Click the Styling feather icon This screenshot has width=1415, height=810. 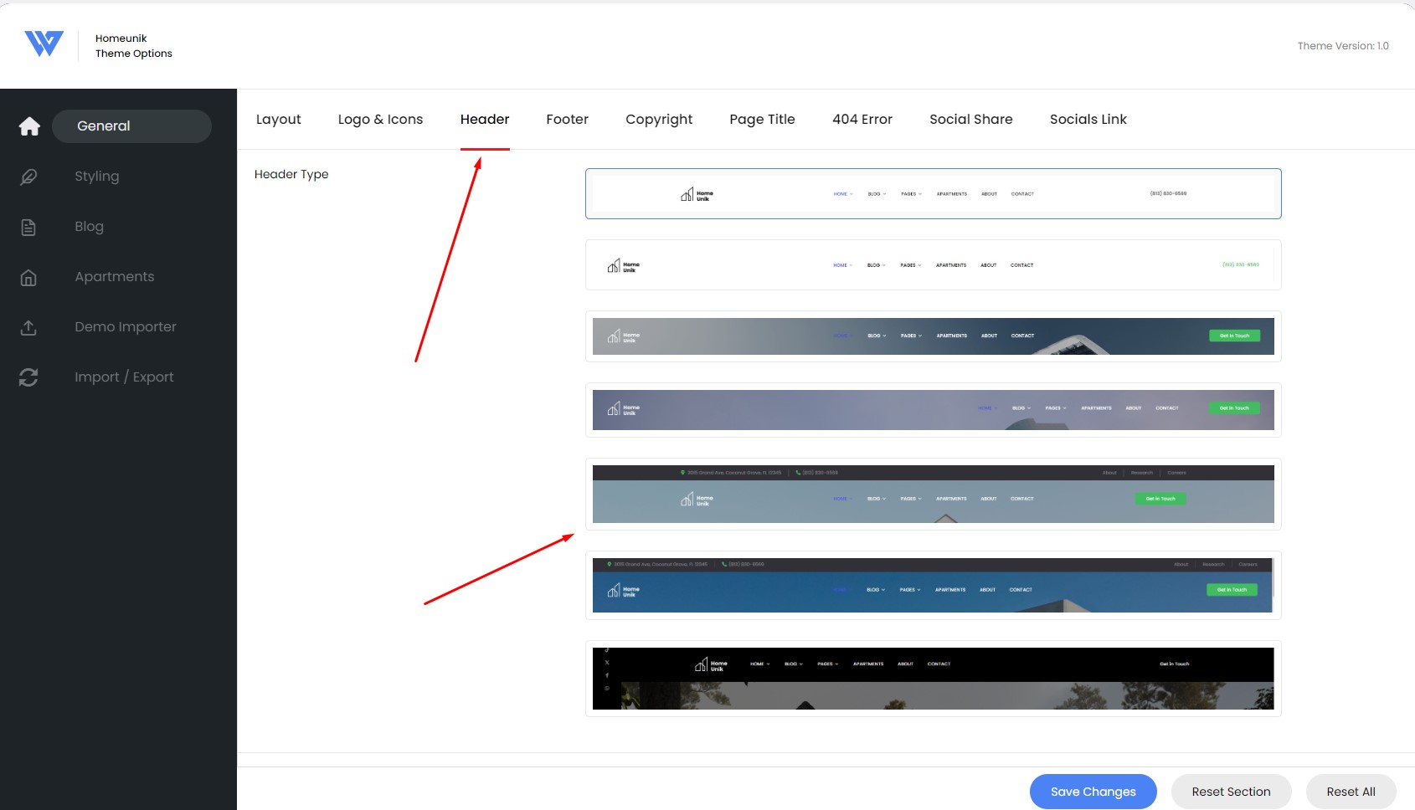[x=28, y=177]
